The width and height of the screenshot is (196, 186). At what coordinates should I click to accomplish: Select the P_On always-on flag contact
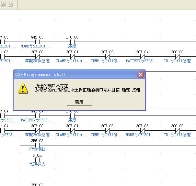(37, 160)
